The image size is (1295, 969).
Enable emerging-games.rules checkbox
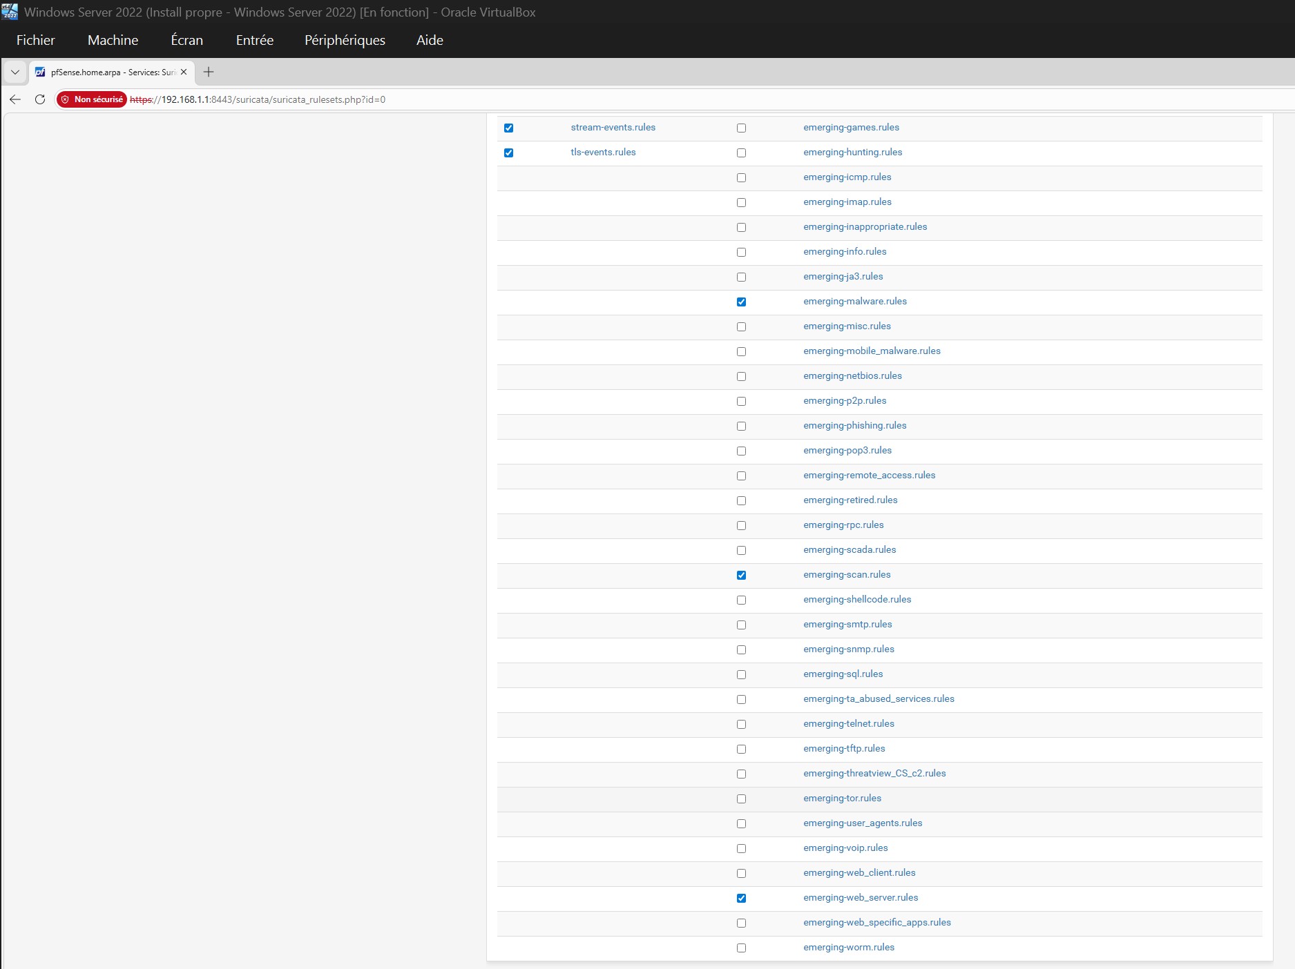point(742,128)
